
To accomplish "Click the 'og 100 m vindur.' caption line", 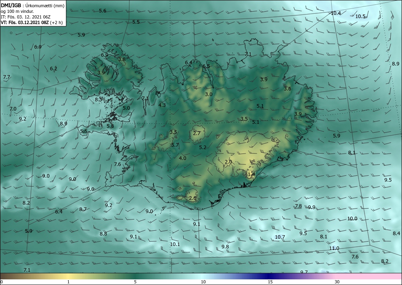I will [x=17, y=11].
